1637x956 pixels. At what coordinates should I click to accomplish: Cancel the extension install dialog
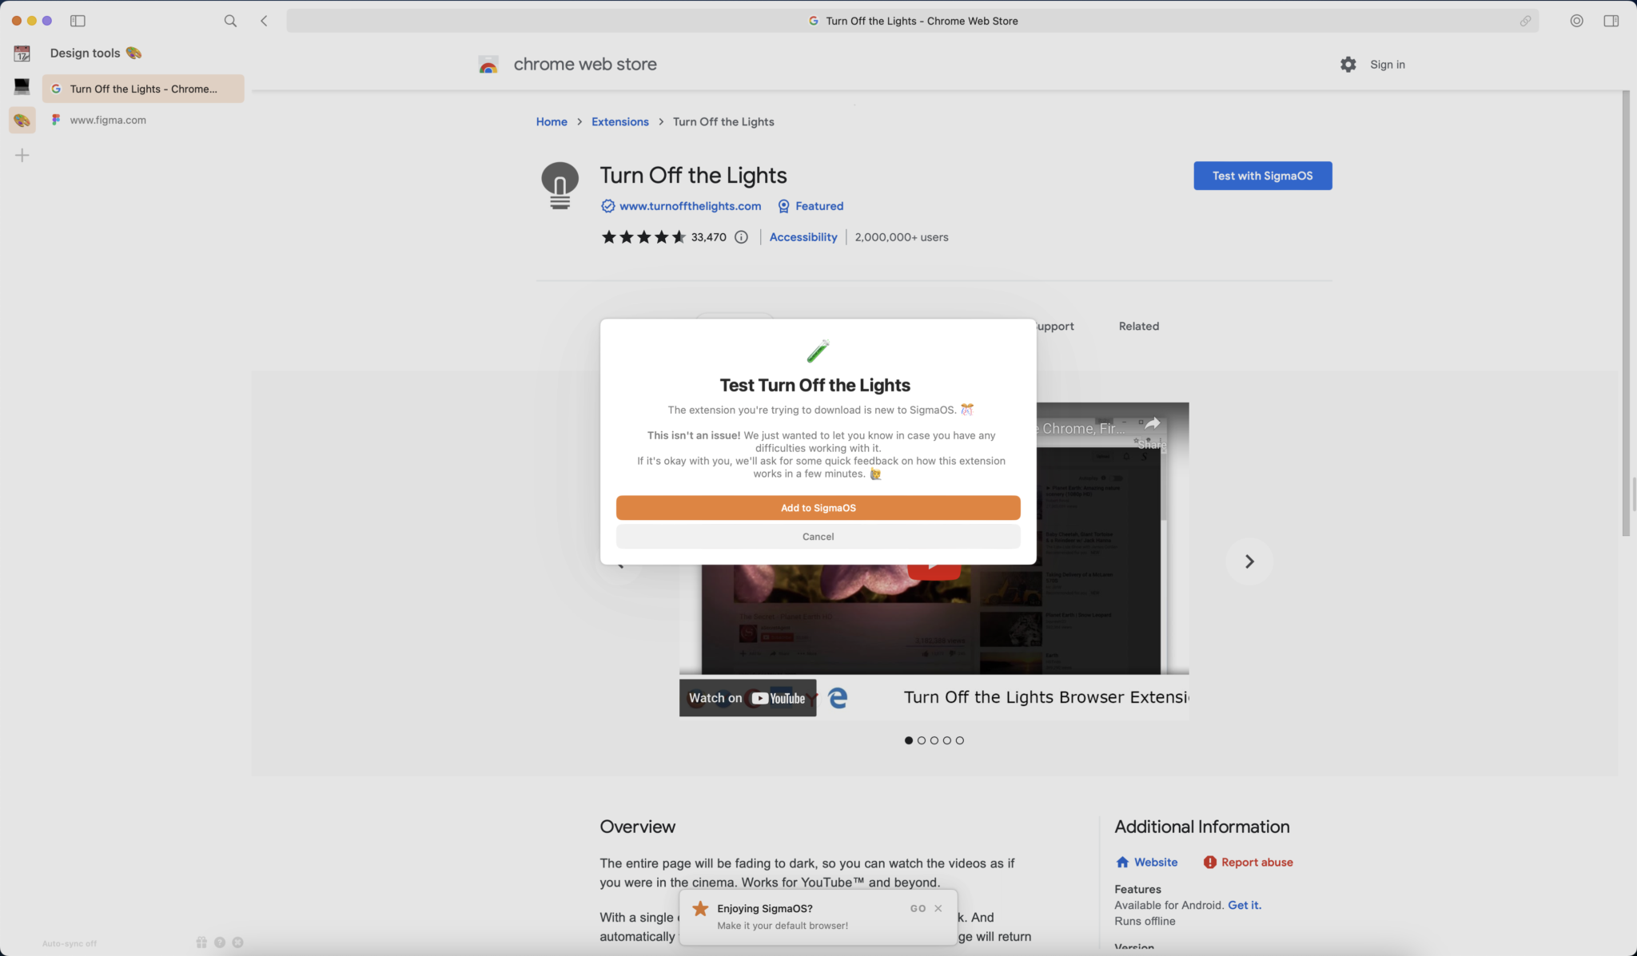pyautogui.click(x=817, y=536)
